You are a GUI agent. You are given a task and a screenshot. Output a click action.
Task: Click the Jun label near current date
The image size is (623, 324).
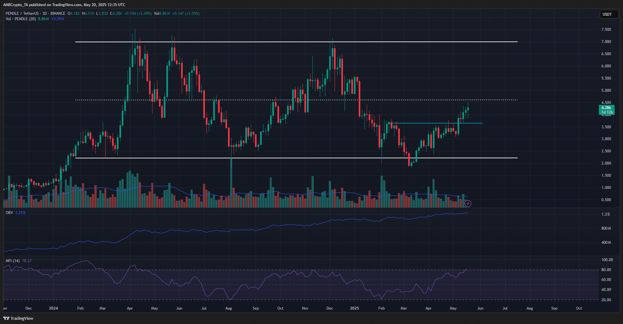(x=480, y=308)
